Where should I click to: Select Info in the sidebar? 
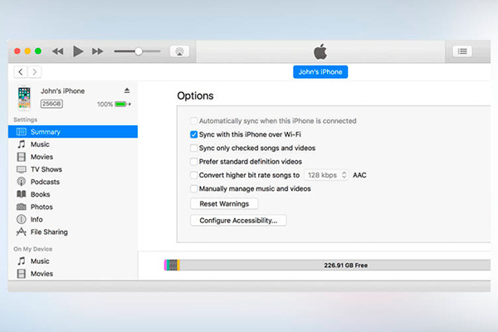pos(73,219)
